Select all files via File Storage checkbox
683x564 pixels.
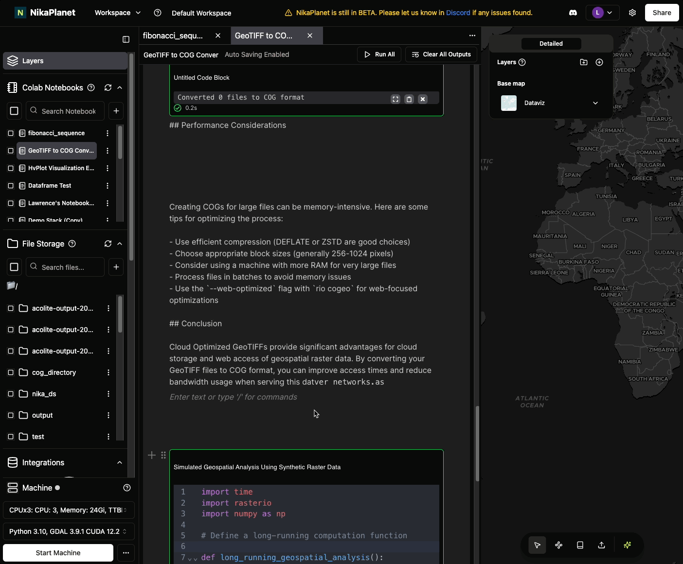(14, 266)
